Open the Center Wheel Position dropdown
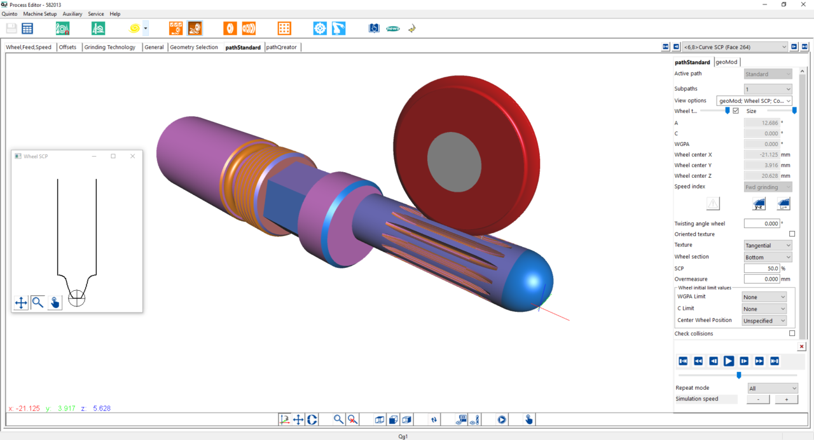 (764, 321)
